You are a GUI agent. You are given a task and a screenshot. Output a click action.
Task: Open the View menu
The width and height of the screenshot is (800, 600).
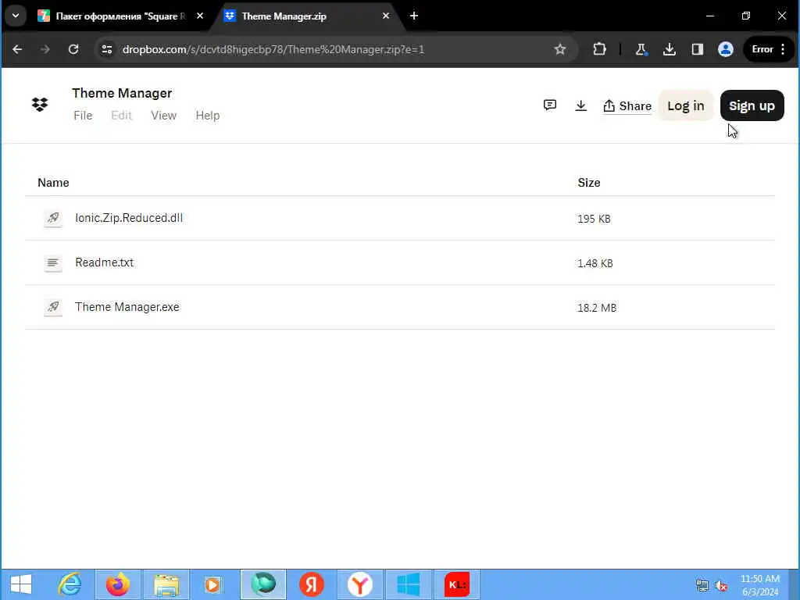(163, 116)
